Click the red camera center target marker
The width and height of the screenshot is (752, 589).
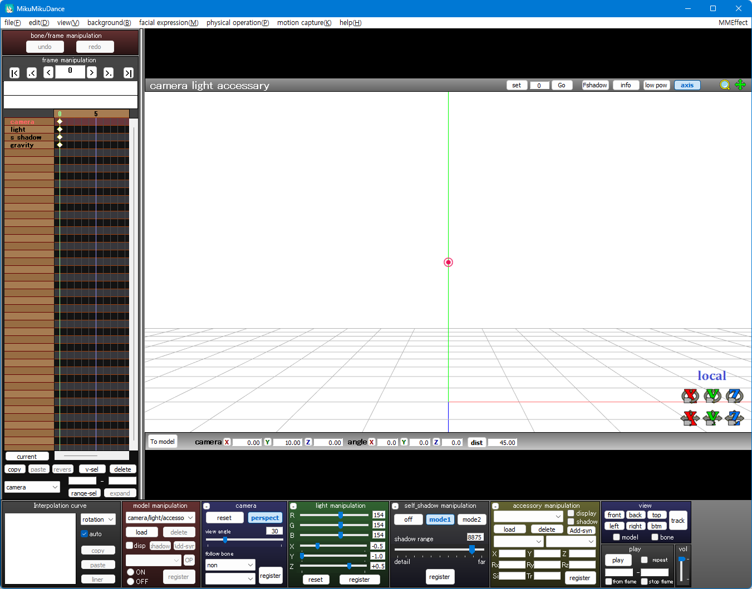pos(448,262)
